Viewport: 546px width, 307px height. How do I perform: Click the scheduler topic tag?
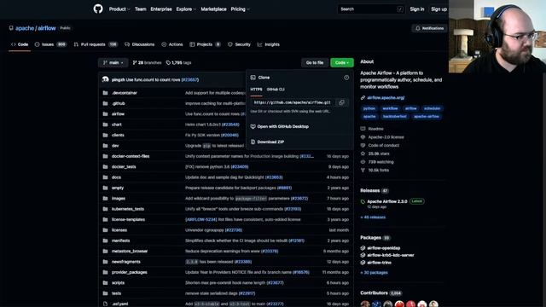432,108
